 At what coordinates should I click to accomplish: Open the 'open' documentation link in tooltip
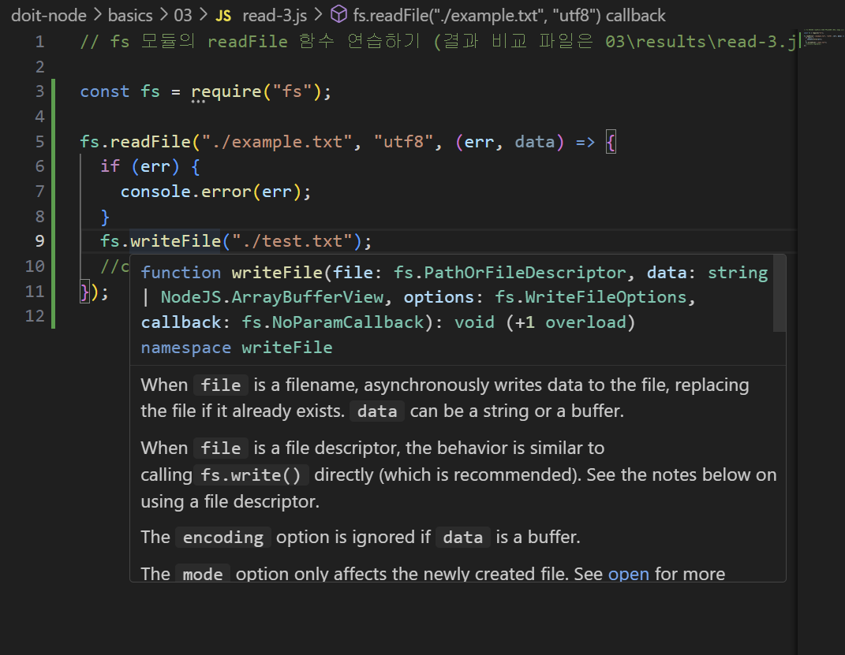[629, 574]
